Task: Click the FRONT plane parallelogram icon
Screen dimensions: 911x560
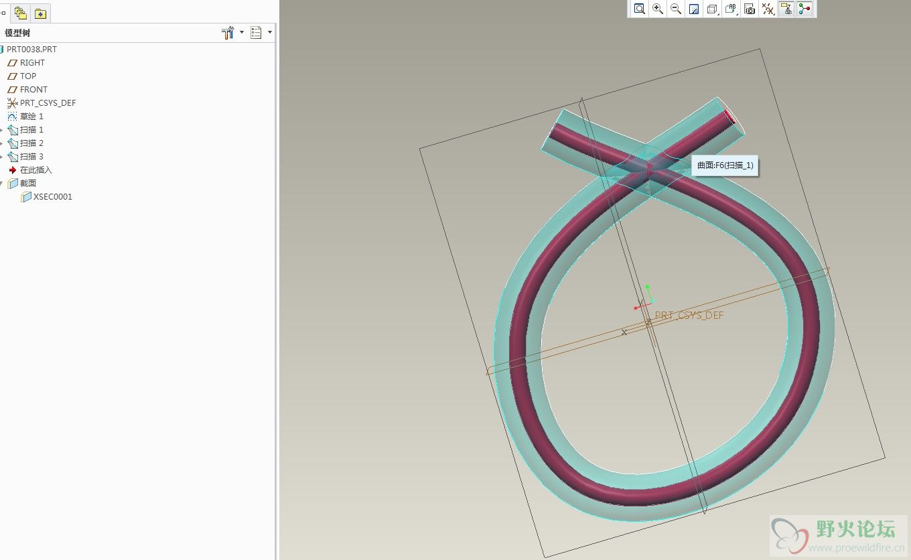Action: pos(12,90)
